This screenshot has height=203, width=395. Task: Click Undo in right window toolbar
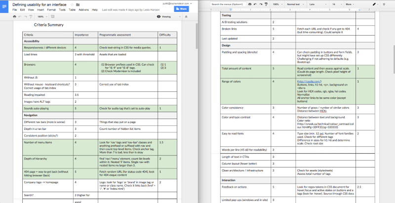click(255, 4)
